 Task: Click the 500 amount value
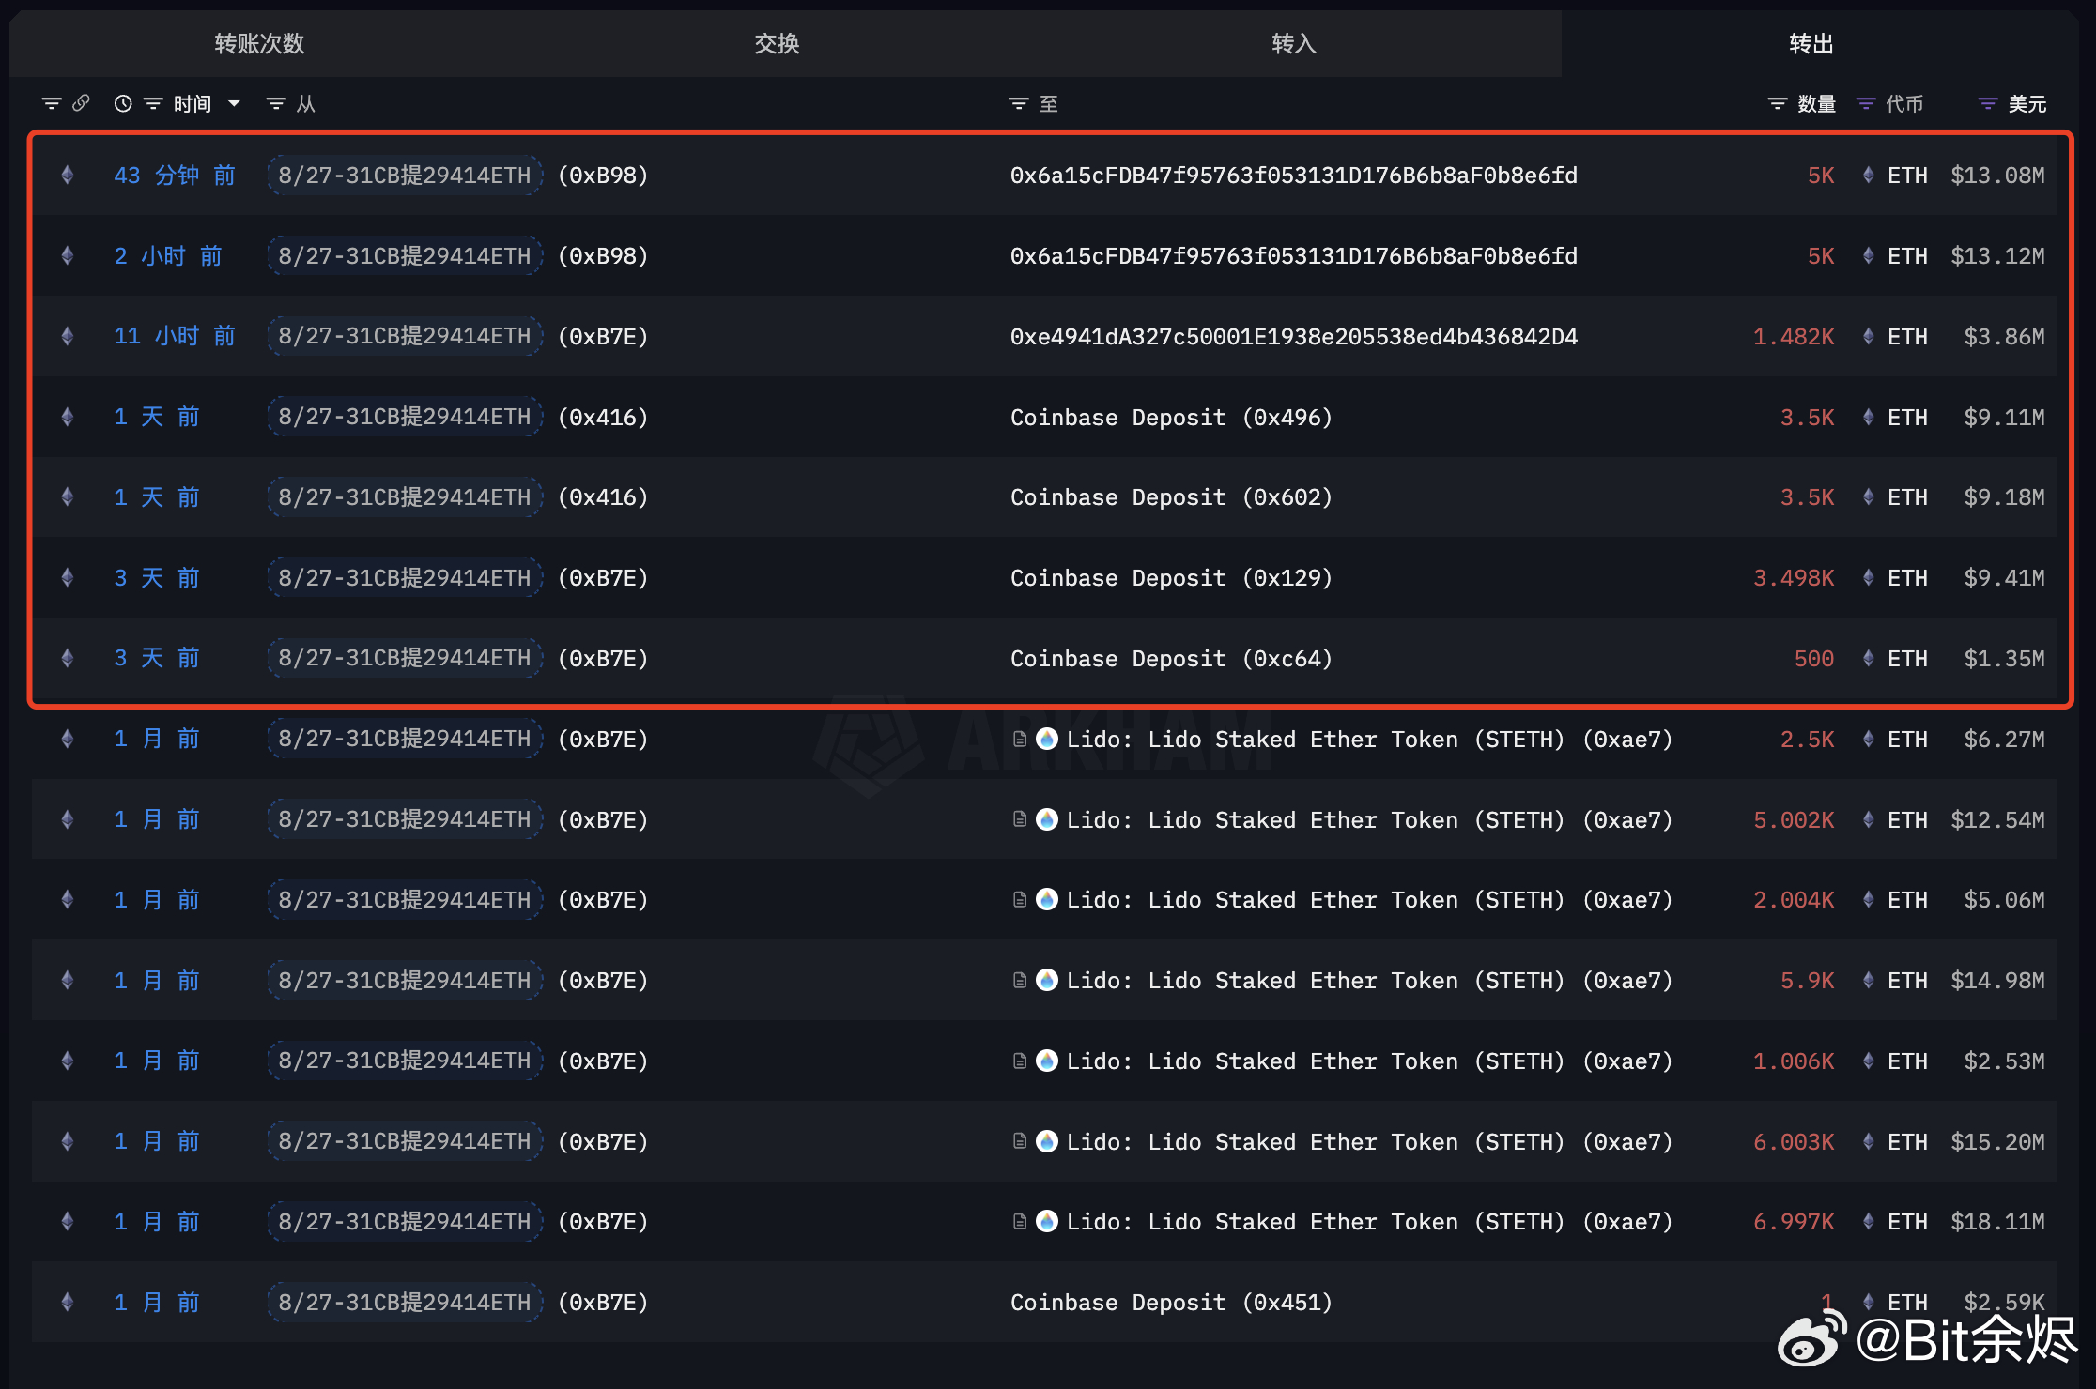point(1813,659)
